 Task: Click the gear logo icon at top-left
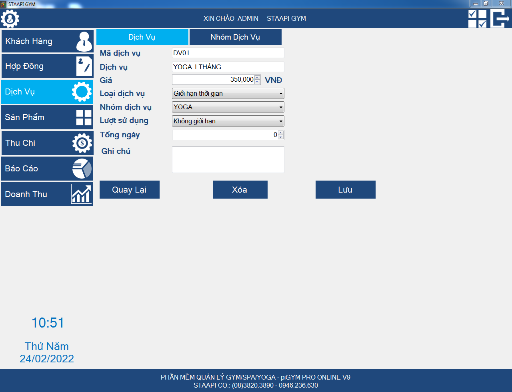coord(10,18)
